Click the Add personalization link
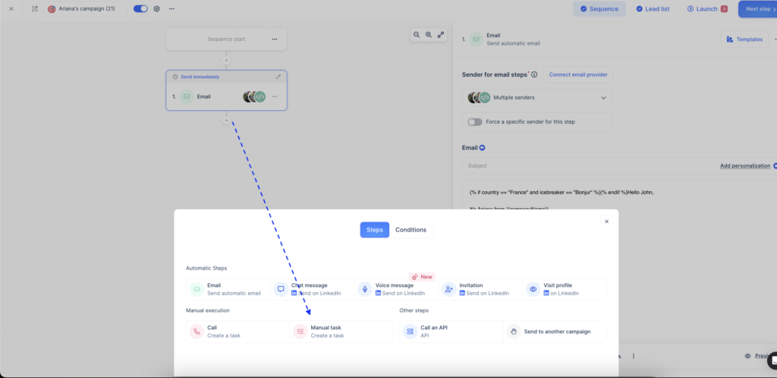This screenshot has width=777, height=378. coord(744,165)
